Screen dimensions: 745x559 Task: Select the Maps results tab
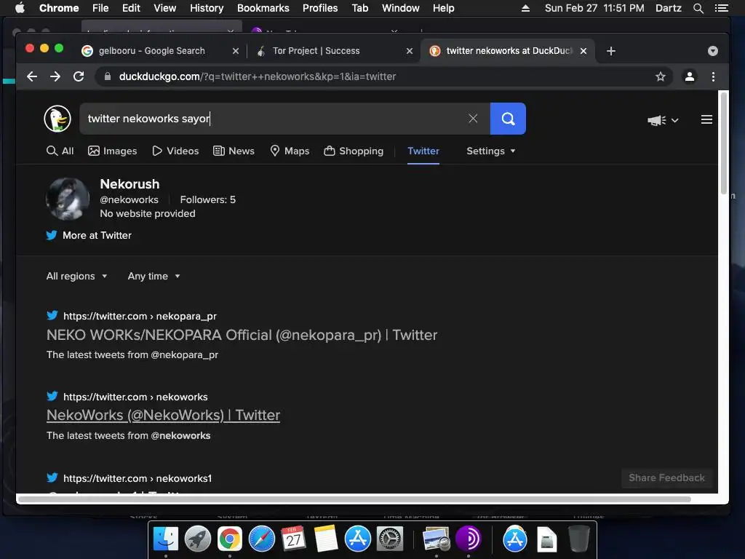[290, 151]
